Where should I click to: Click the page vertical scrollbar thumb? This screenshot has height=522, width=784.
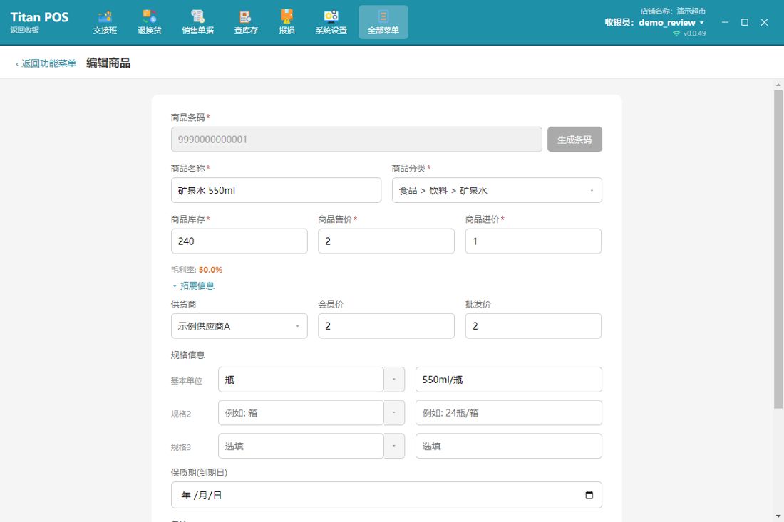tap(778, 249)
